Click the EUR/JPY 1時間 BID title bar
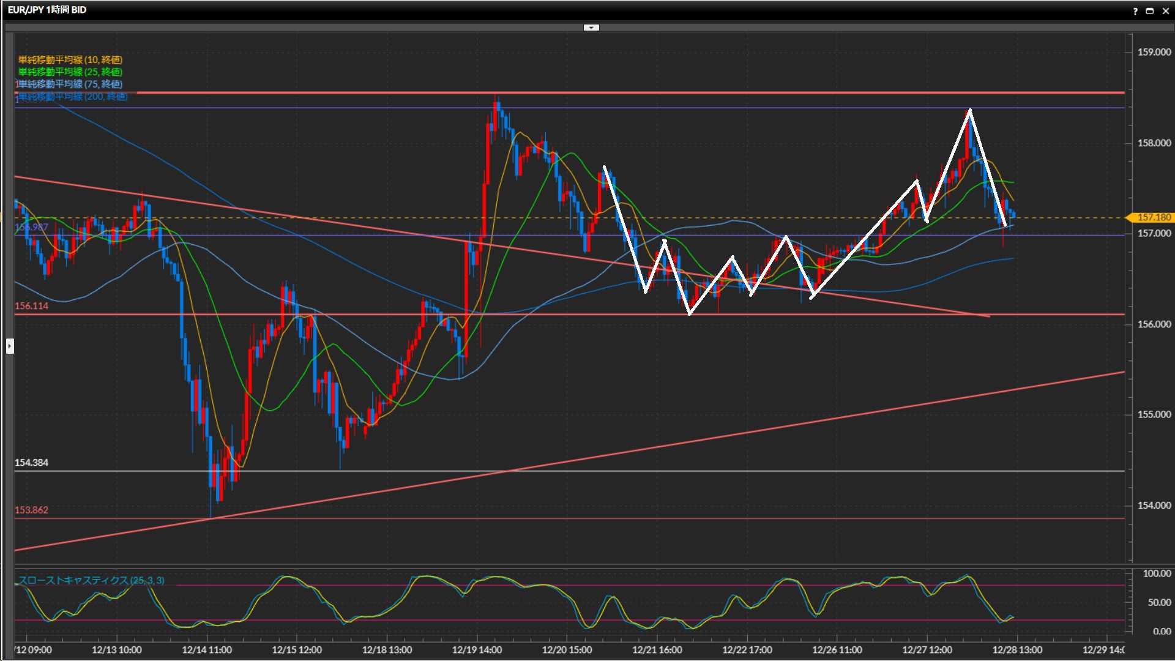Screen dimensions: 1175x661 (x=47, y=10)
